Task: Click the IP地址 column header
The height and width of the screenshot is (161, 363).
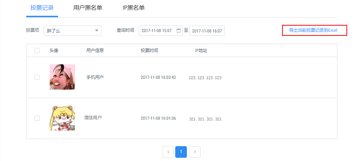Action: (x=198, y=51)
